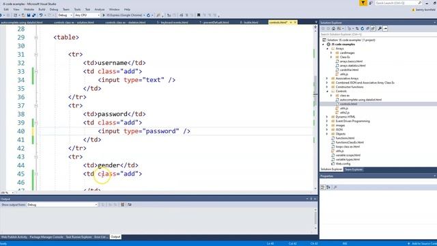
Task: Open the editor zoom percentage dropdown
Action: coord(12,193)
